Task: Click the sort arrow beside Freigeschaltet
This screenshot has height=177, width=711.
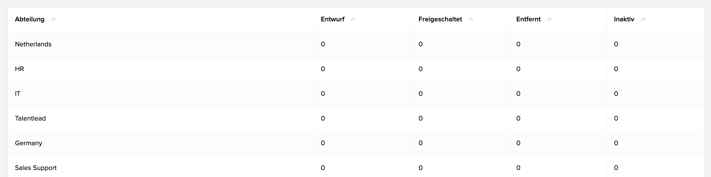Action: [x=471, y=20]
